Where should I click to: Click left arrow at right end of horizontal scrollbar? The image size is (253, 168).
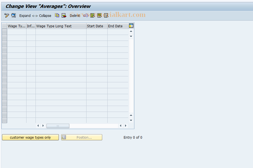pos(121,125)
